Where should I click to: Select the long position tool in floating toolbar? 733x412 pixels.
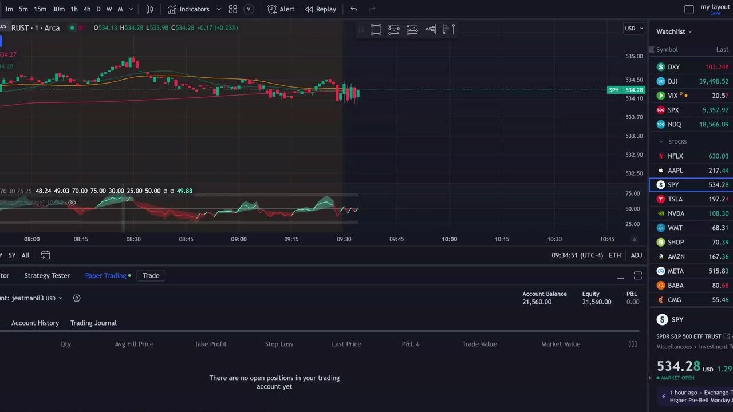click(x=431, y=30)
